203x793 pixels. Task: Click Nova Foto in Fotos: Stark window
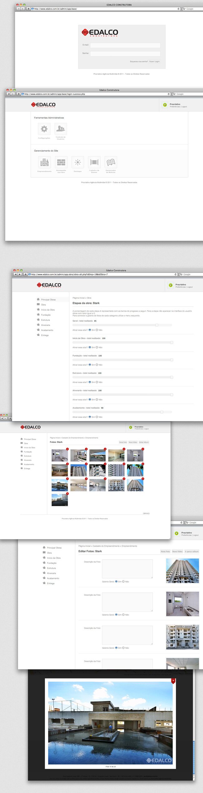pyautogui.click(x=123, y=442)
